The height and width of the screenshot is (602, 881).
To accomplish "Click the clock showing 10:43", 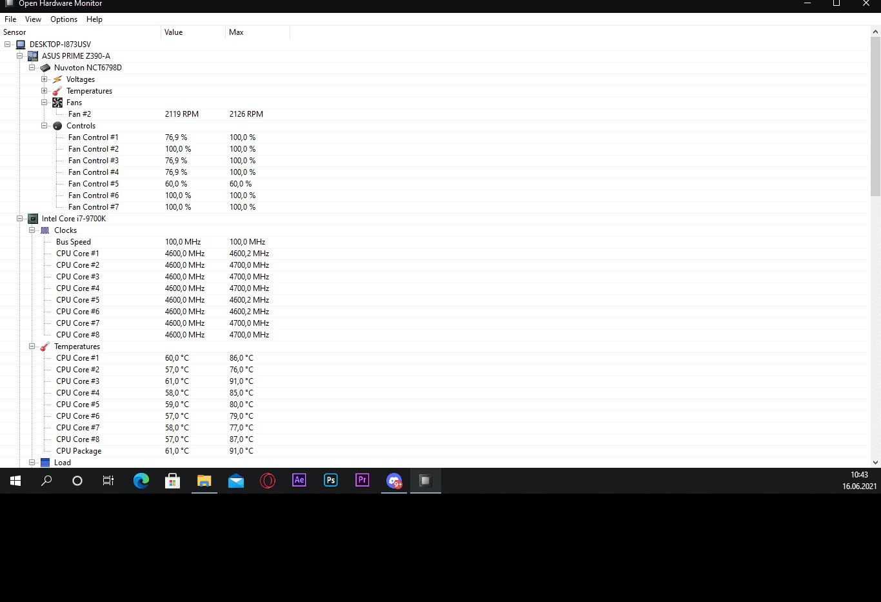I will [859, 475].
